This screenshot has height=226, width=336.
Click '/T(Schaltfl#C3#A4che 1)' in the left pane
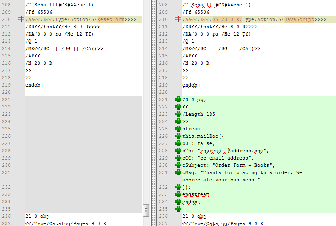(x=59, y=5)
